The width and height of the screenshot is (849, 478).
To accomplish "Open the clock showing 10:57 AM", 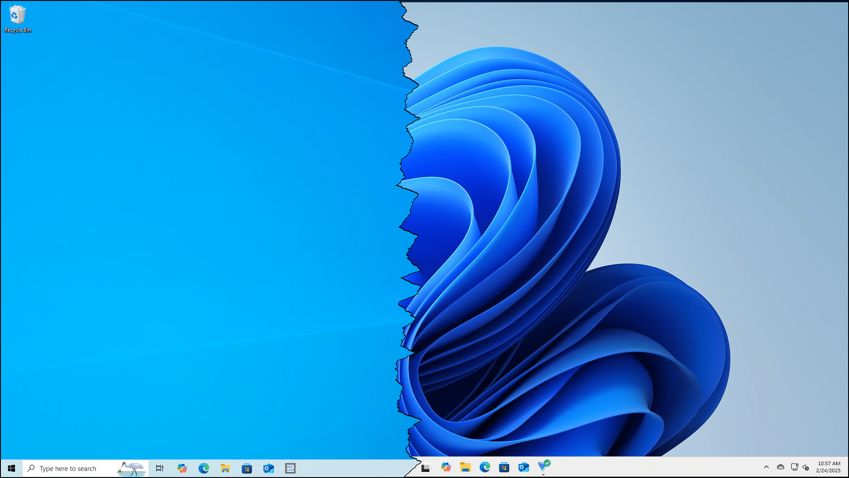I will [828, 466].
